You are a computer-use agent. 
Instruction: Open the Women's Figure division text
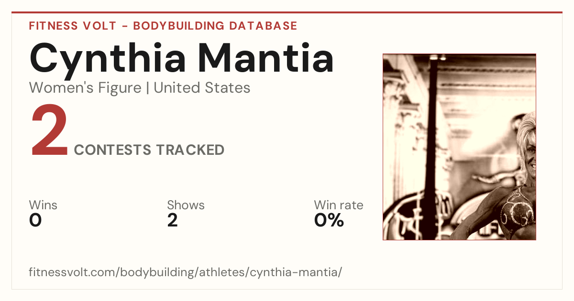85,88
